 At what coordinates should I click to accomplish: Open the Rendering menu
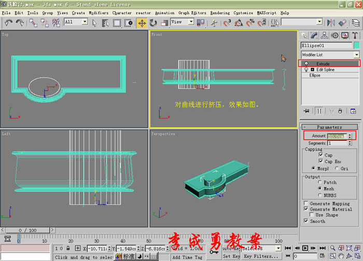(x=220, y=13)
